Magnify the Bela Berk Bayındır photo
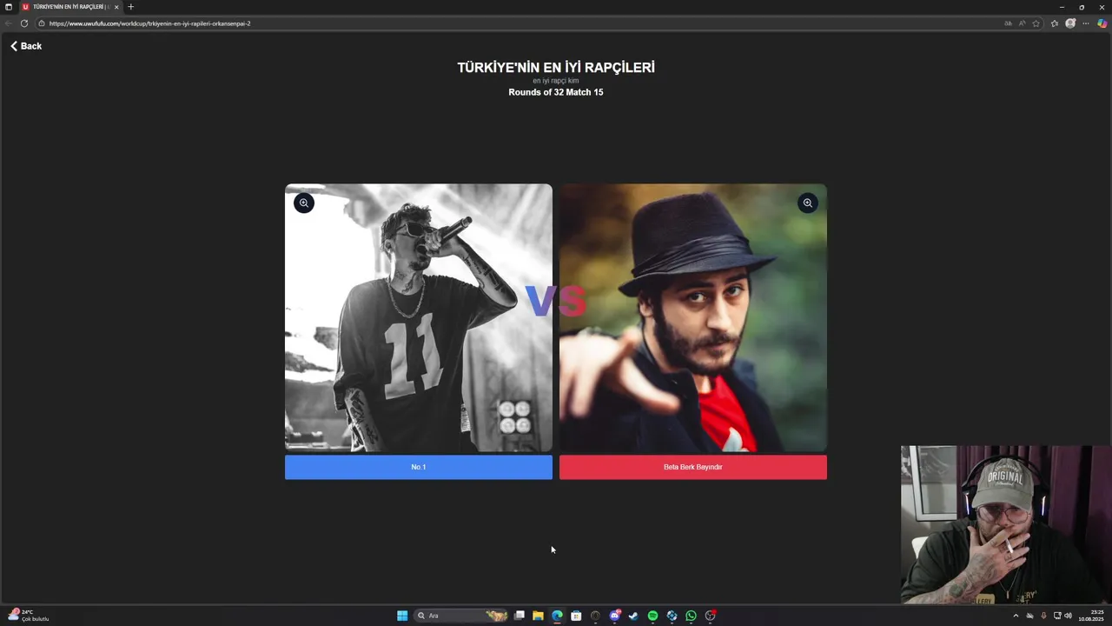 pyautogui.click(x=807, y=203)
